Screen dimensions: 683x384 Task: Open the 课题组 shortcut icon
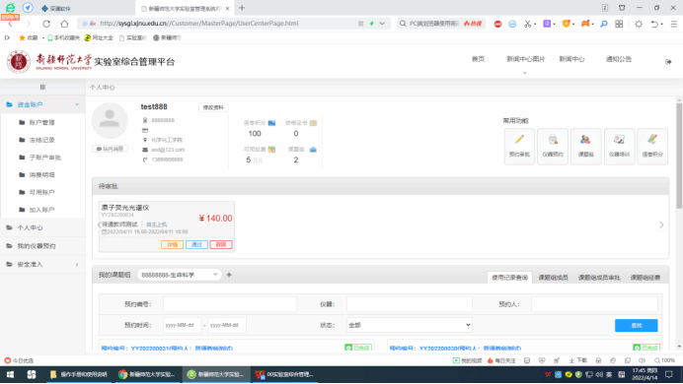[x=585, y=146]
